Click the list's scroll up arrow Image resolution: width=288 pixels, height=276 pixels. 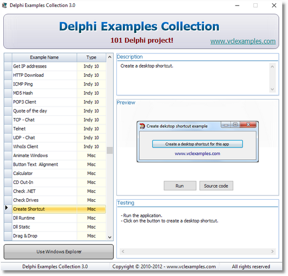tap(110, 57)
